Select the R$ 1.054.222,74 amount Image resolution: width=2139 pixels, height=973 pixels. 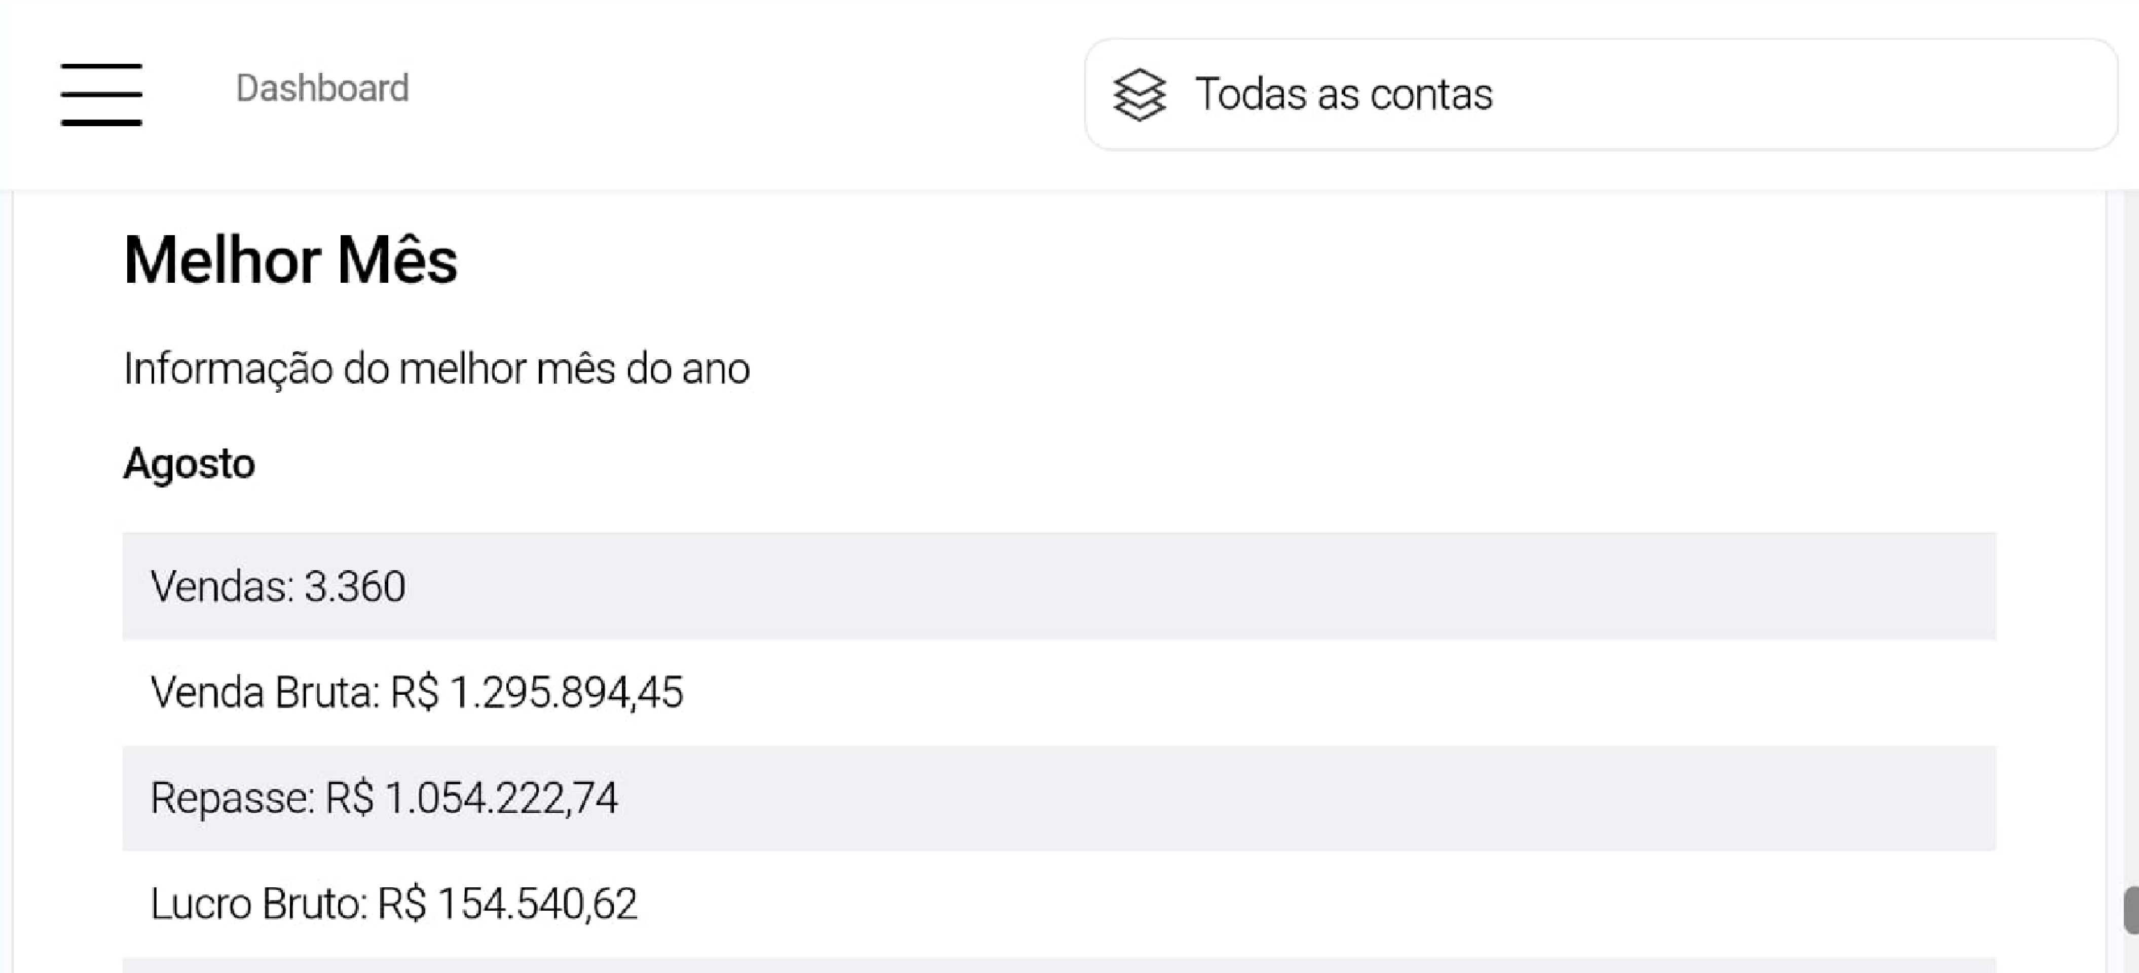471,798
